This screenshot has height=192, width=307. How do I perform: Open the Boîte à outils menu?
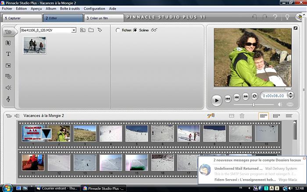pyautogui.click(x=70, y=9)
